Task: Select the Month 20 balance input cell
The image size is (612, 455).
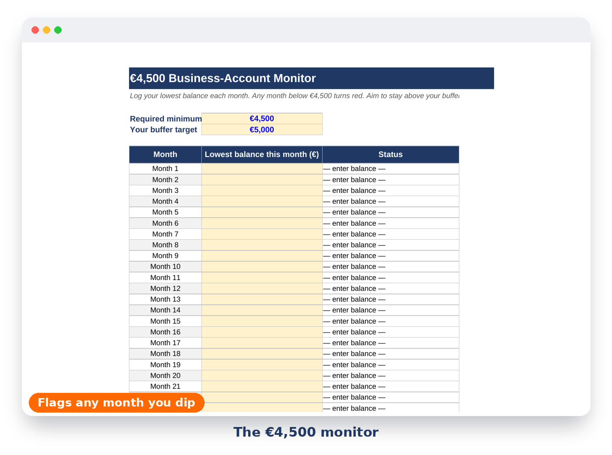Action: coord(262,375)
